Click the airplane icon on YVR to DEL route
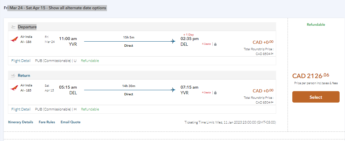This screenshot has height=141, width=345. [173, 41]
